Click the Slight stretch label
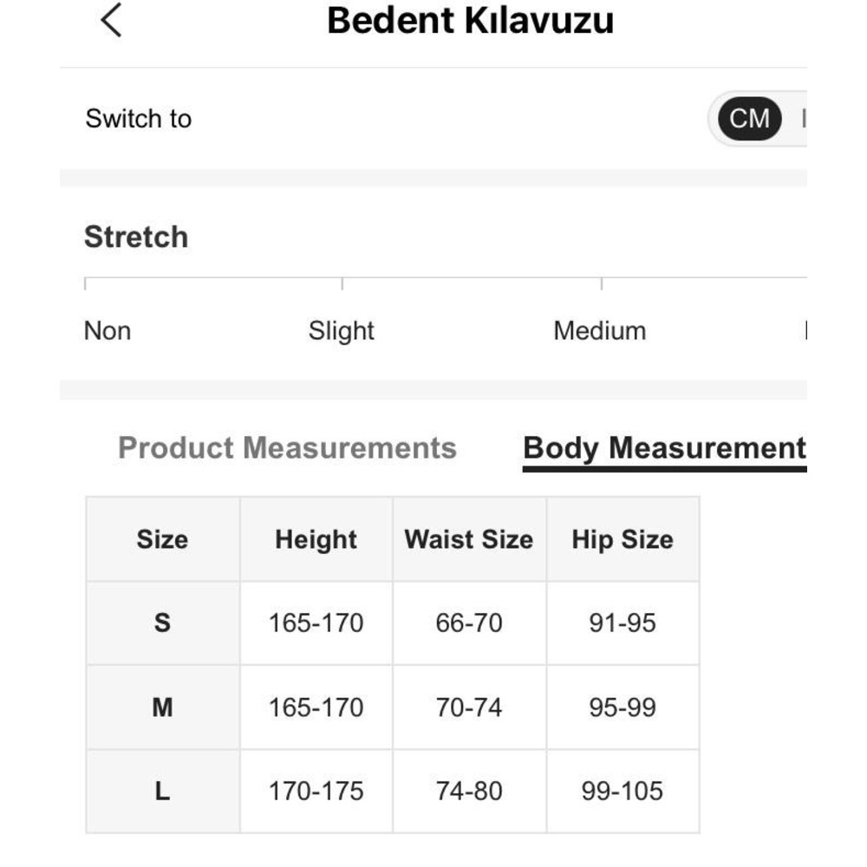Image resolution: width=867 pixels, height=867 pixels. (341, 330)
